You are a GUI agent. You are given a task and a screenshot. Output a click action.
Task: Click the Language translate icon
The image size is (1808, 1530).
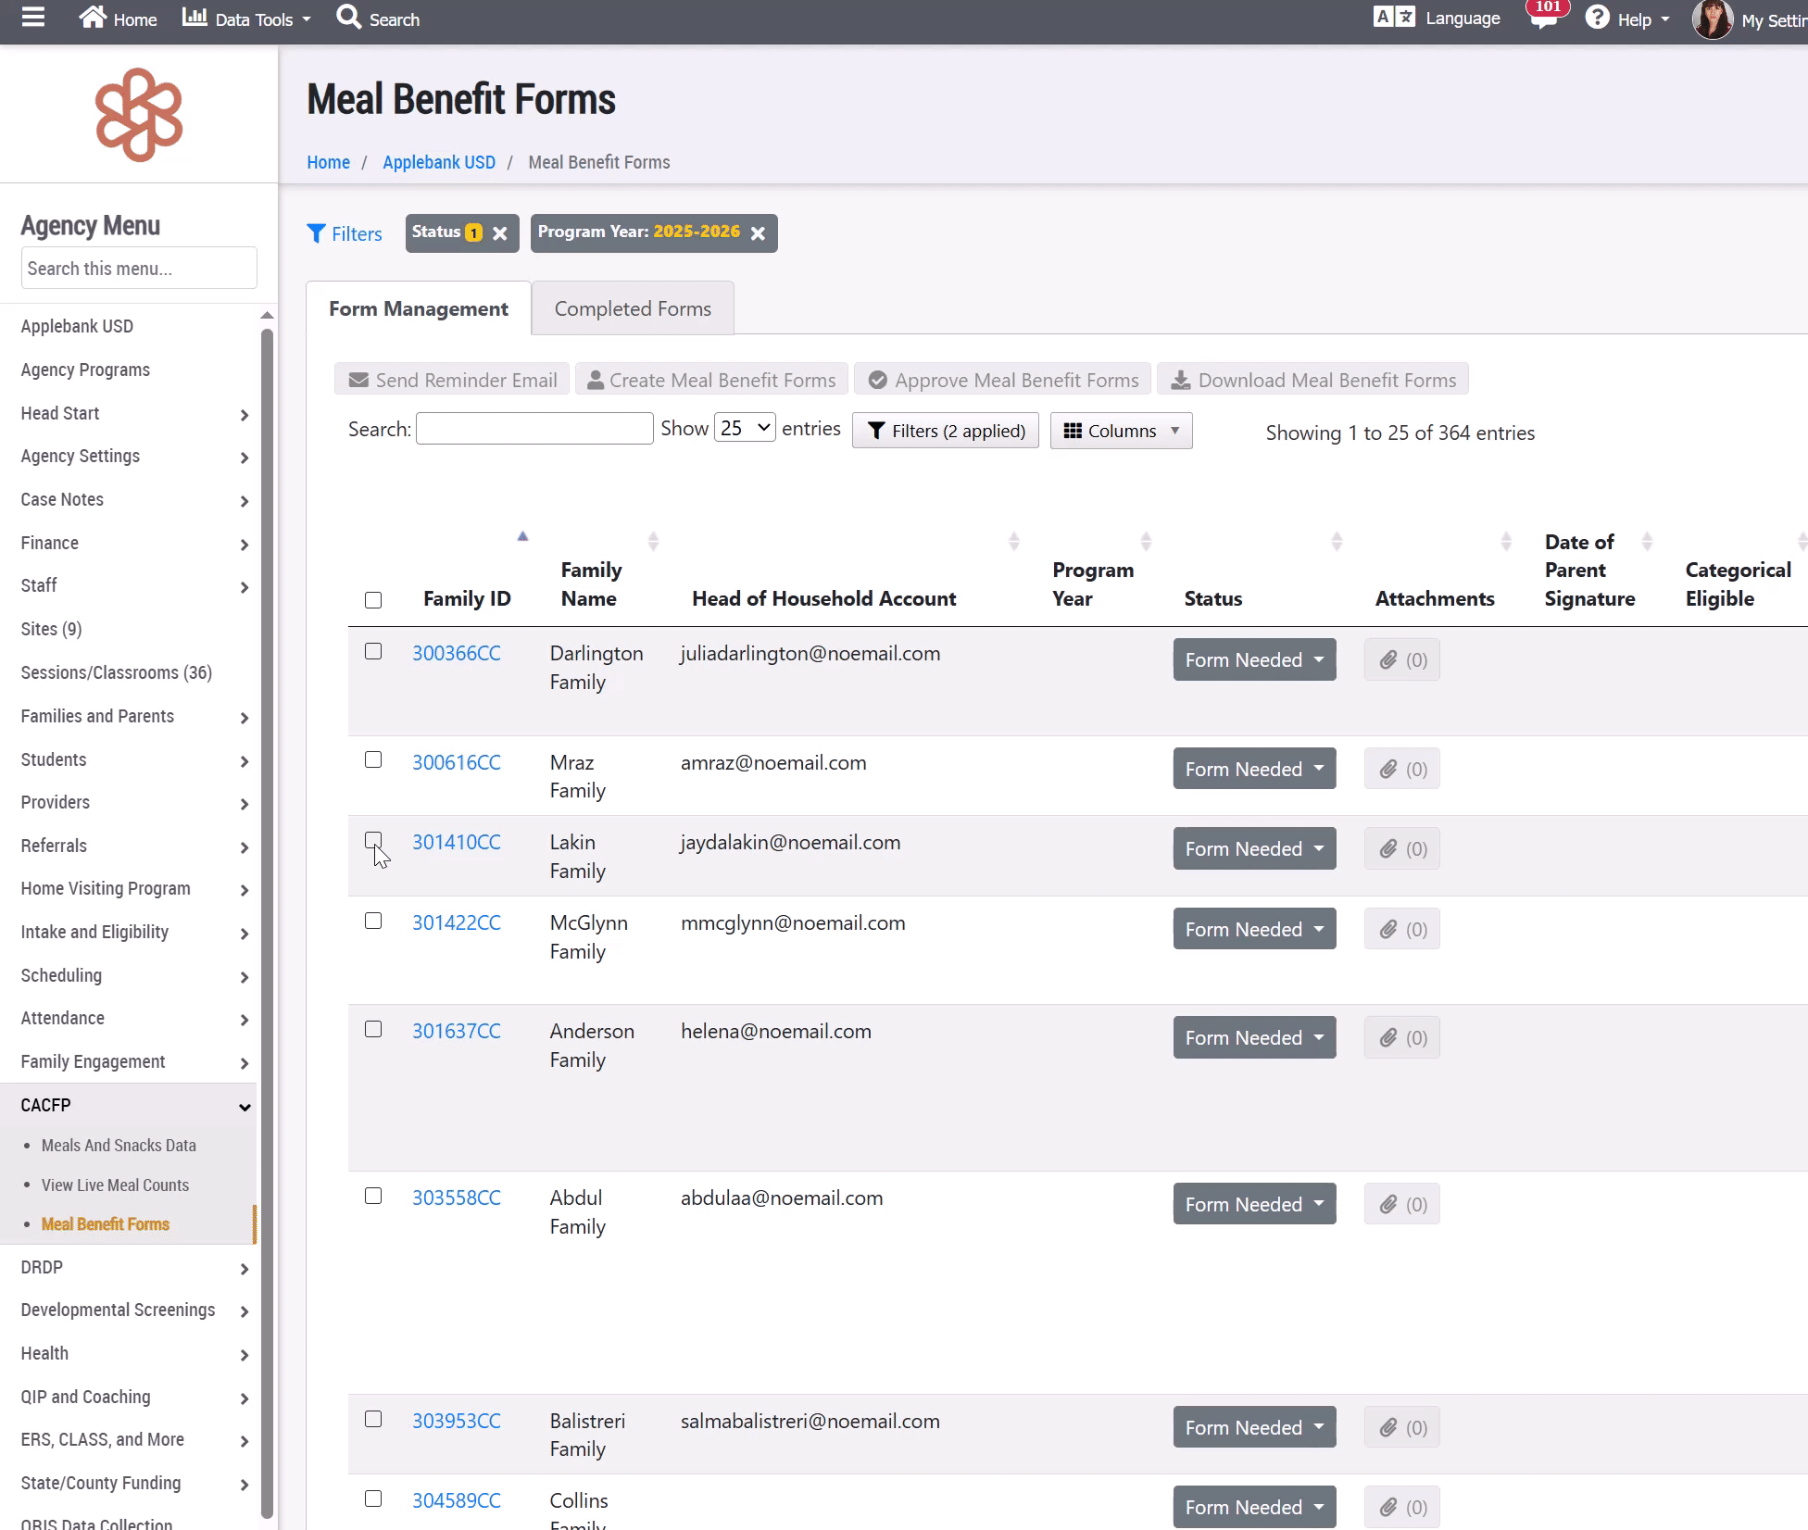pyautogui.click(x=1393, y=18)
